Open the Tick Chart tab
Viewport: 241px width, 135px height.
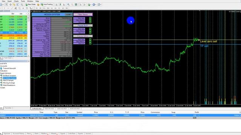point(8,58)
